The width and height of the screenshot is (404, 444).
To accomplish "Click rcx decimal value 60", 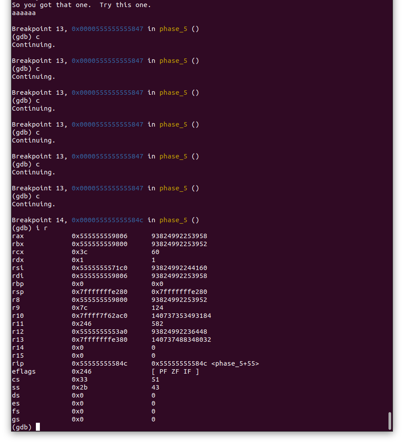I will 155,252.
